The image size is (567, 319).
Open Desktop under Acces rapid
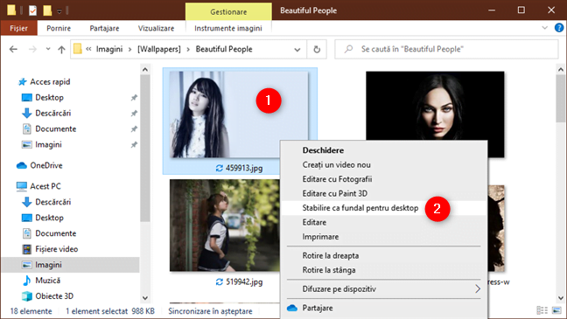[x=49, y=98]
